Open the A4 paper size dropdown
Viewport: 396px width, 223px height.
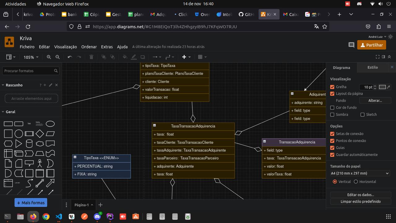360,173
